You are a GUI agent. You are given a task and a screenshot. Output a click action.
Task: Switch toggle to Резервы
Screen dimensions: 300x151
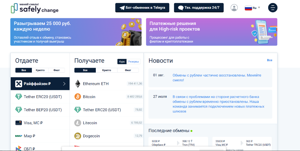pos(134,62)
